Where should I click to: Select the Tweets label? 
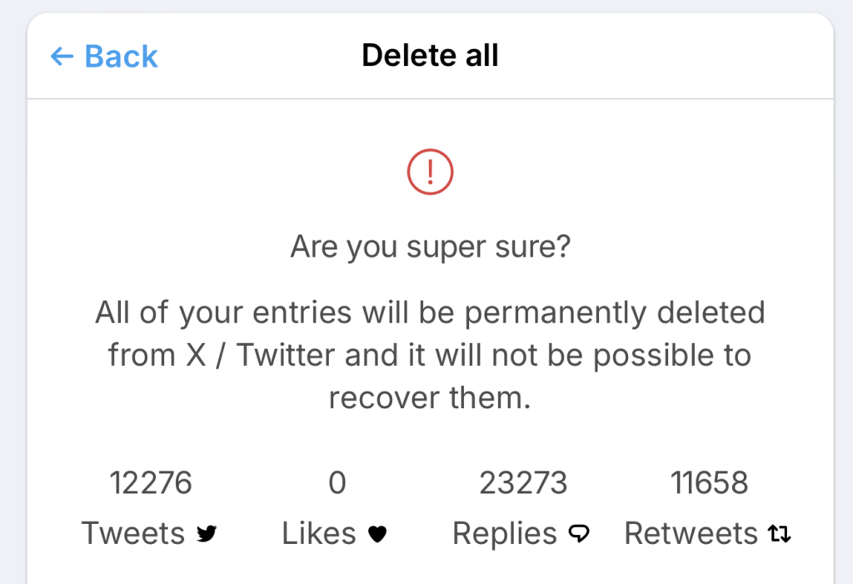click(133, 533)
